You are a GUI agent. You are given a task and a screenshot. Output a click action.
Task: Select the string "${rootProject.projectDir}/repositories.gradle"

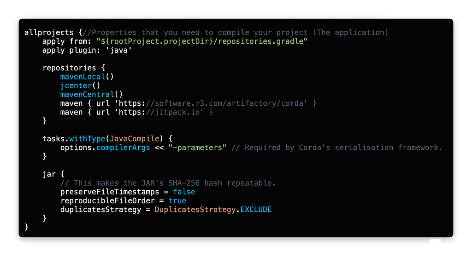click(x=202, y=41)
